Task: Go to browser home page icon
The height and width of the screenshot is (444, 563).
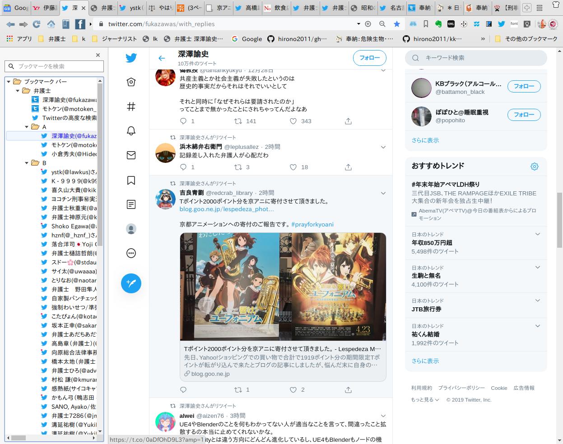Action: (51, 24)
